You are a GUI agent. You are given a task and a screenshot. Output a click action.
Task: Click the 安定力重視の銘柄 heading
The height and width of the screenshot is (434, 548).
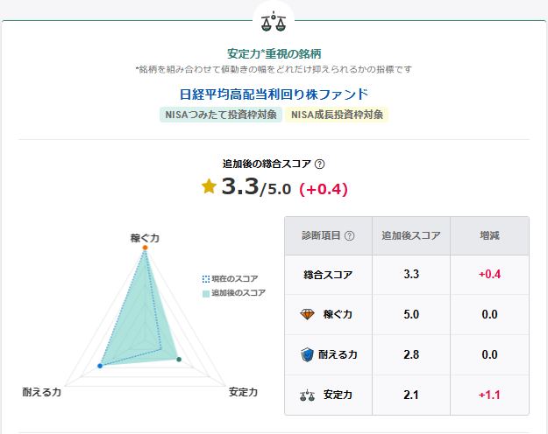[274, 54]
